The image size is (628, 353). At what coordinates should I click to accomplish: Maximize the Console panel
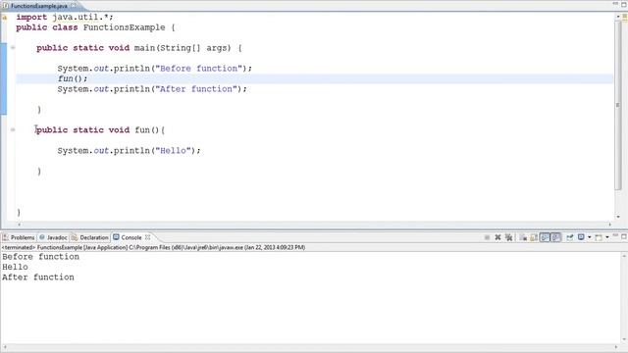(x=624, y=236)
